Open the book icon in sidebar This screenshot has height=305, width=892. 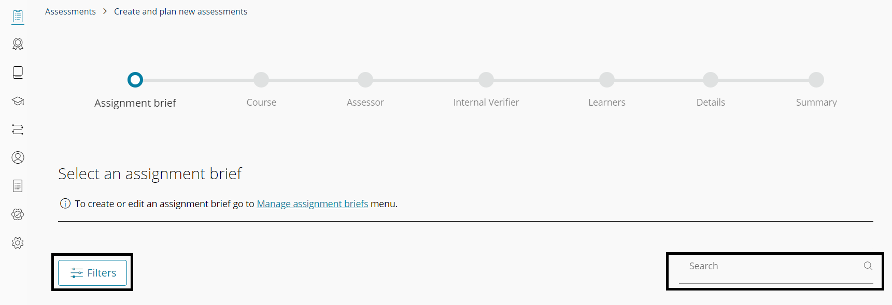pyautogui.click(x=18, y=72)
